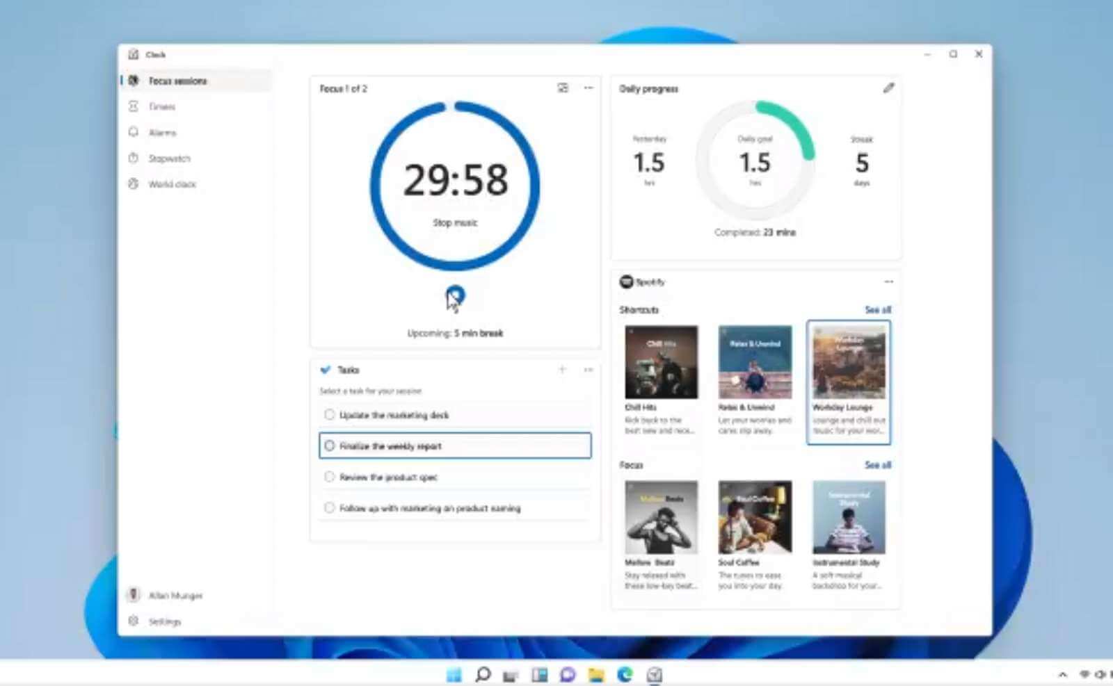Open Widgets from the taskbar
The width and height of the screenshot is (1113, 686).
point(539,674)
